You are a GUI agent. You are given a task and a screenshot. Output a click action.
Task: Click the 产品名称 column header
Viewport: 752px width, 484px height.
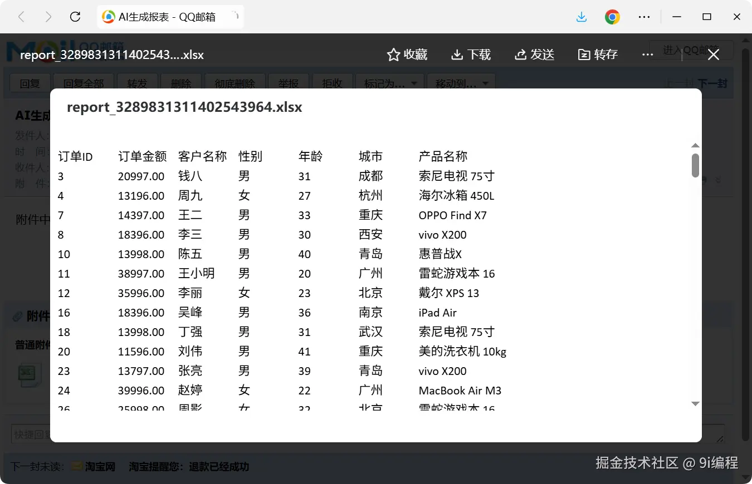pos(443,157)
